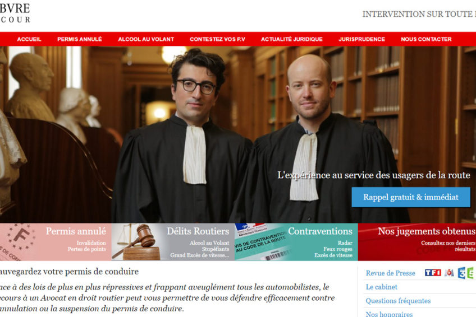The image size is (476, 317).
Task: Select the France 3 logo
Action: pos(461,273)
